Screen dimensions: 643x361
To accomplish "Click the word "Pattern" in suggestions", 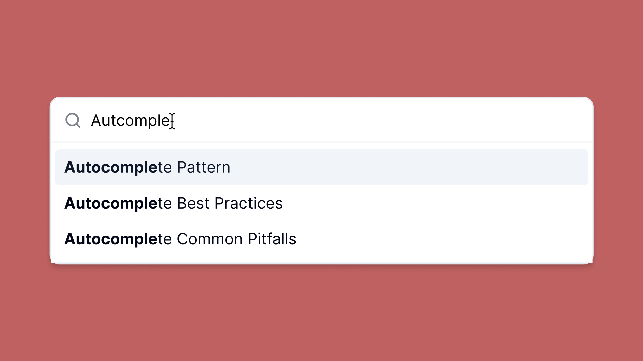I will tap(204, 167).
